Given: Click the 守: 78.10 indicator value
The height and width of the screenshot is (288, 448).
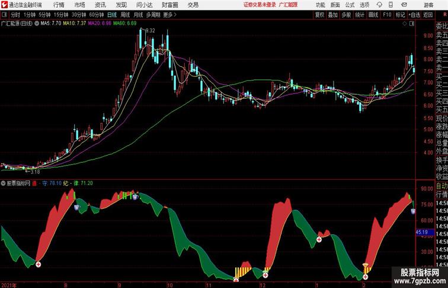Looking at the screenshot, I should pyautogui.click(x=52, y=183).
